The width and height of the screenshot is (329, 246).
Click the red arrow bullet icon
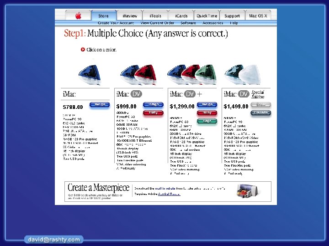coord(83,50)
